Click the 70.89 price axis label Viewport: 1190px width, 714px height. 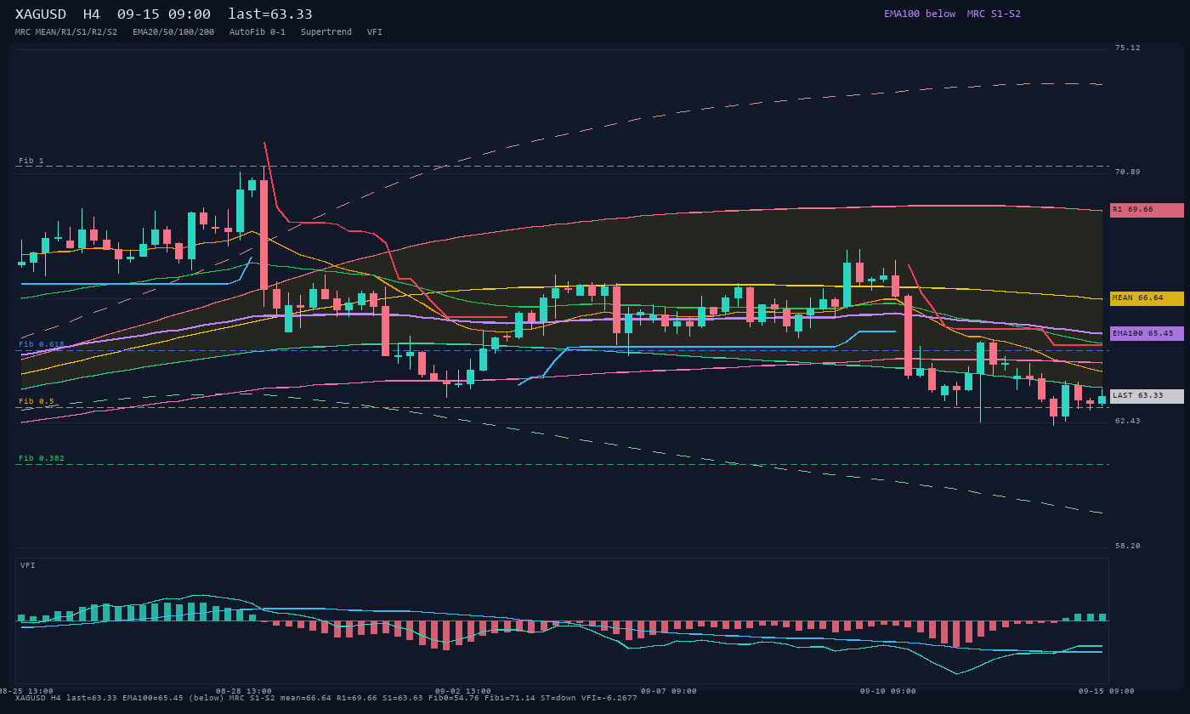(x=1128, y=172)
